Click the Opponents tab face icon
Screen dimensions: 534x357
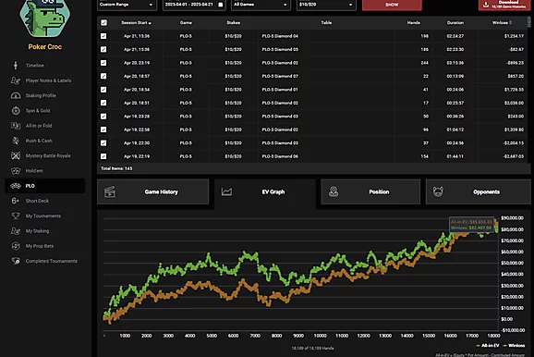(x=438, y=191)
